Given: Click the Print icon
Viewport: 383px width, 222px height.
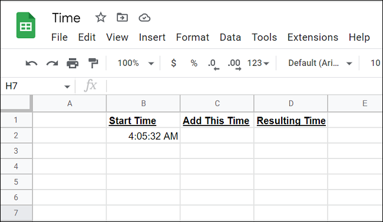Looking at the screenshot, I should coord(72,63).
